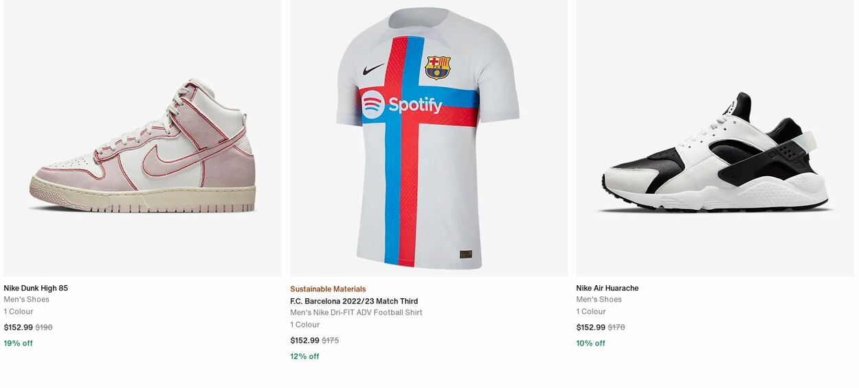The height and width of the screenshot is (388, 859).
Task: Click the 19% off discount label
Action: pos(19,343)
